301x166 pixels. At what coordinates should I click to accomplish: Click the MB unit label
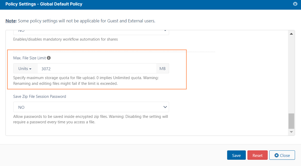click(x=162, y=68)
